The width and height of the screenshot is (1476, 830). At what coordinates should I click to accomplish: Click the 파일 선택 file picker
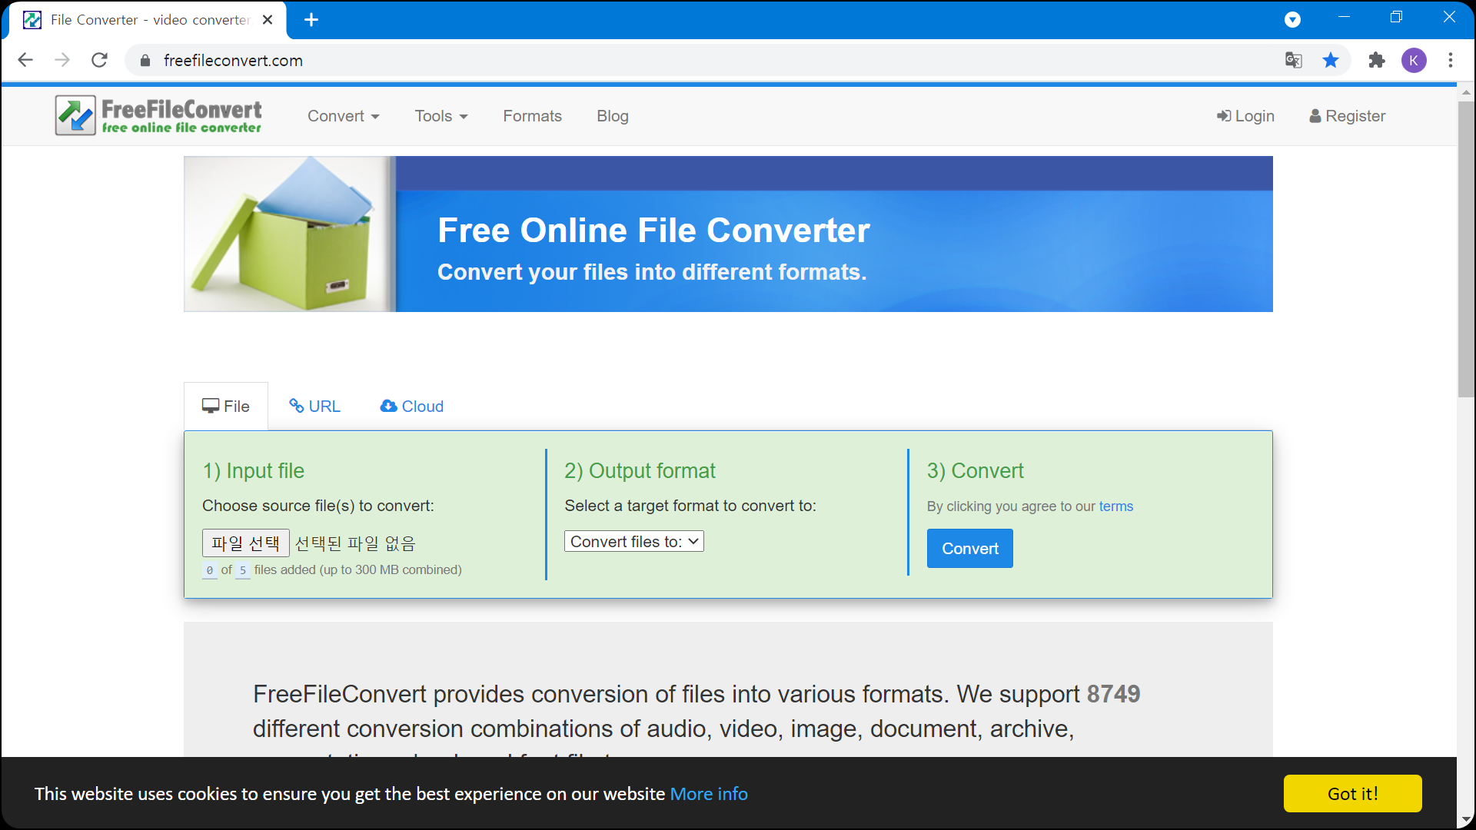click(x=245, y=543)
